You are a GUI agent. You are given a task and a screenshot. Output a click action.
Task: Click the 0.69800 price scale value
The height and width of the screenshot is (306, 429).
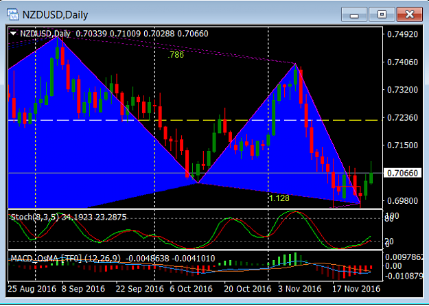(402, 201)
